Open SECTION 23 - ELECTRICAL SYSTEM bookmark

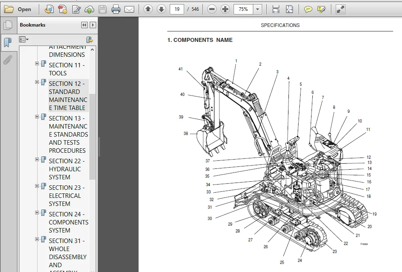(67, 195)
